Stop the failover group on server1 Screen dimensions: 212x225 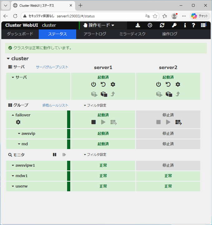coord(93,122)
